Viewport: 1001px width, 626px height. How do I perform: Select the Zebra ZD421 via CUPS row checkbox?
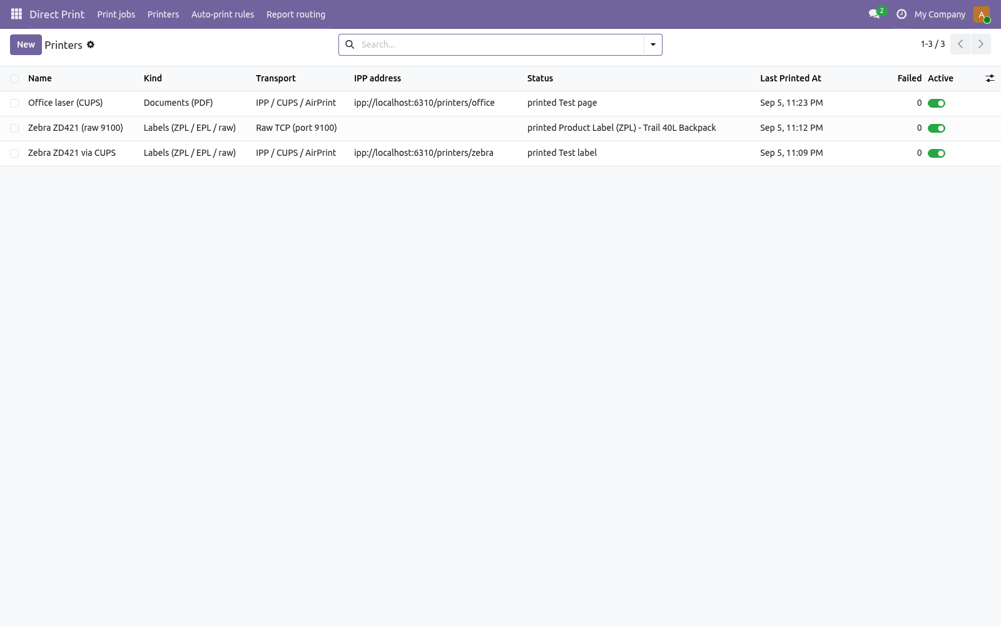coord(14,153)
